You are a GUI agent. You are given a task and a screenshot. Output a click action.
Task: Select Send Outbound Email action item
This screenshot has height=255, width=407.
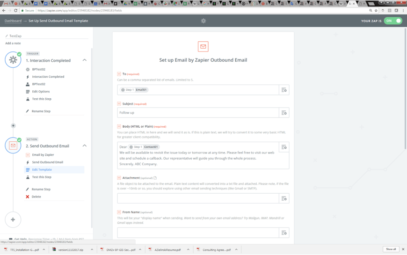pyautogui.click(x=48, y=162)
